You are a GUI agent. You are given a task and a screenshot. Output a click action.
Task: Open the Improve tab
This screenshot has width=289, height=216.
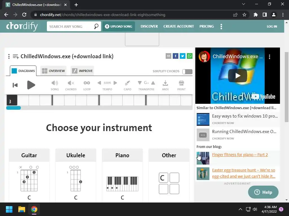tap(82, 71)
